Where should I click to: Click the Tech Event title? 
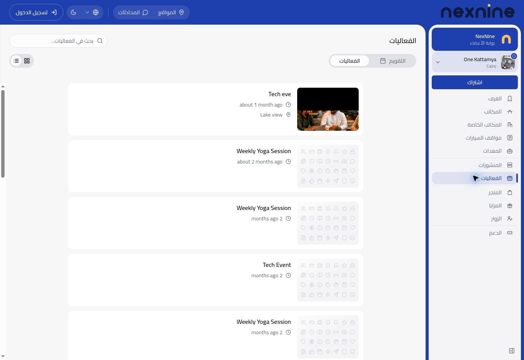(x=277, y=265)
